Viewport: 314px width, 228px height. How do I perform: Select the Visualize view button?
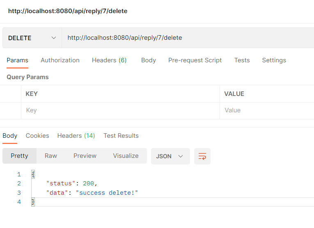126,156
